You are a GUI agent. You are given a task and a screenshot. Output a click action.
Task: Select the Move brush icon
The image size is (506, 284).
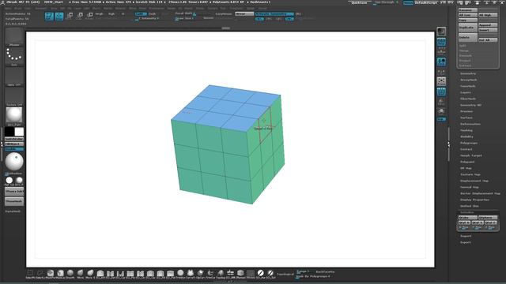click(x=80, y=274)
